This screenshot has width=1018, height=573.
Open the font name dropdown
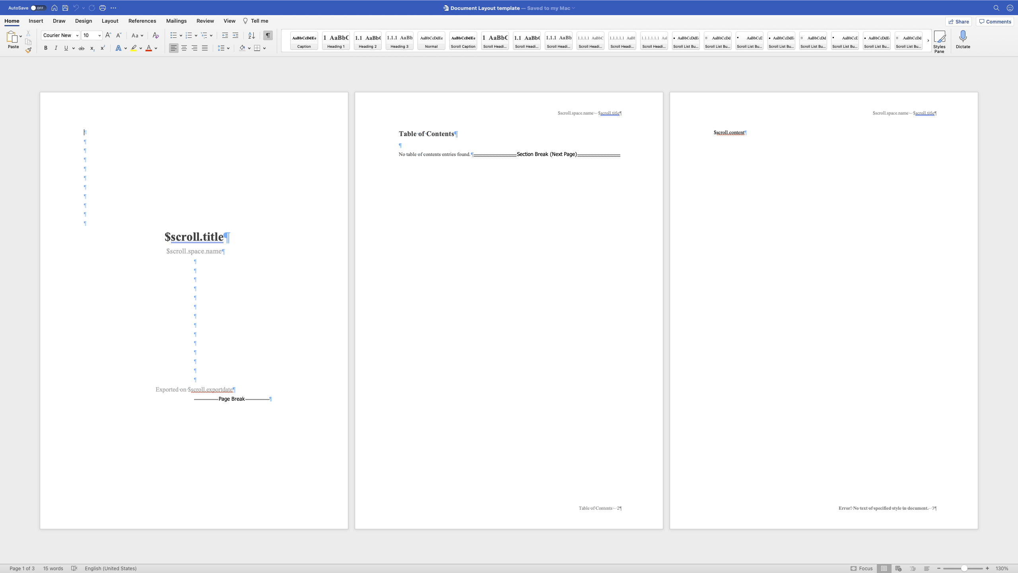(77, 35)
